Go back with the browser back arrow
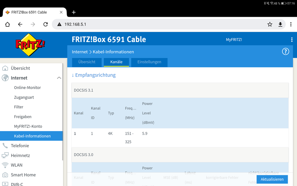The width and height of the screenshot is (297, 186). tap(20, 24)
